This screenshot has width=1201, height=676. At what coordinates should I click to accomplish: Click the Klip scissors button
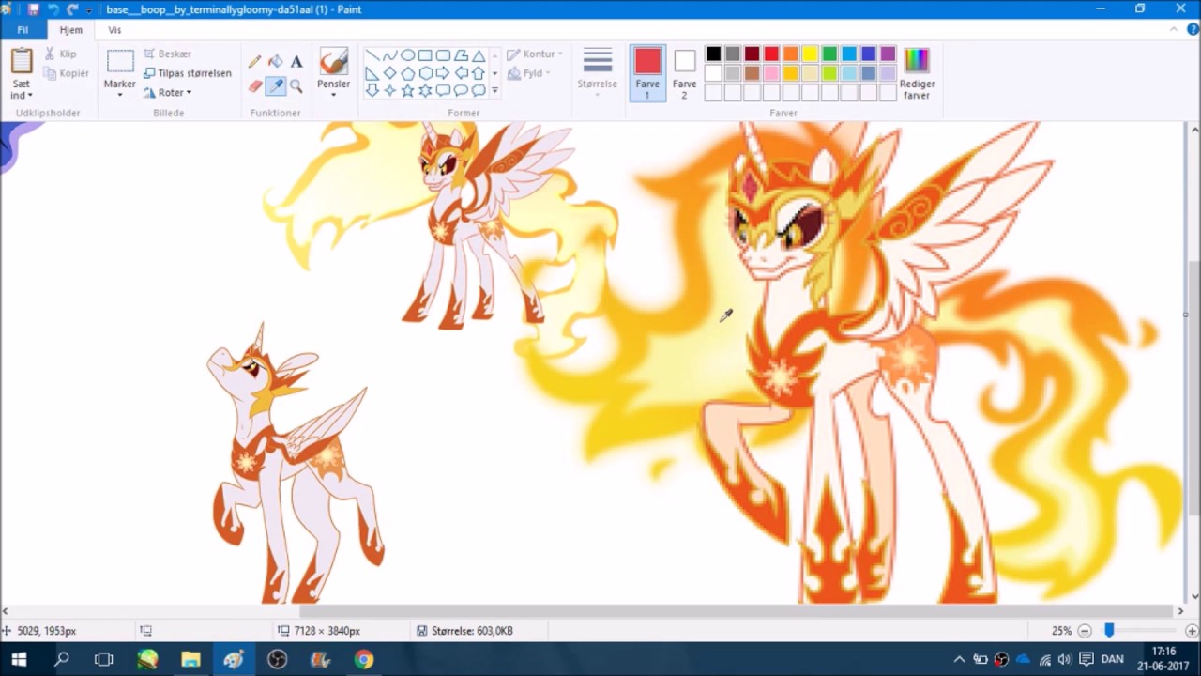(61, 54)
